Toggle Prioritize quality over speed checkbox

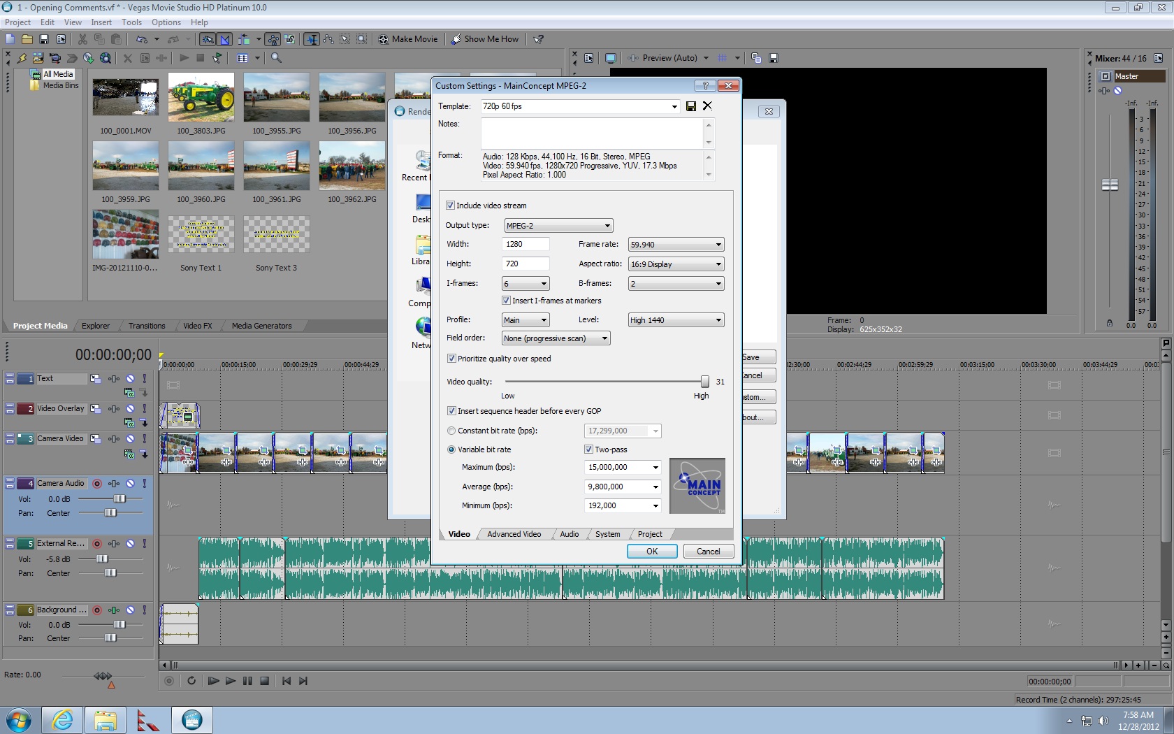pyautogui.click(x=451, y=359)
